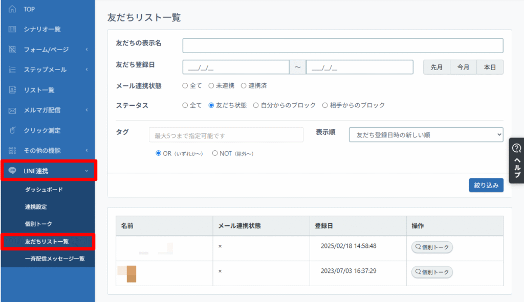This screenshot has height=302, width=524.
Task: Select 自分からのブロック status radio button
Action: 256,105
